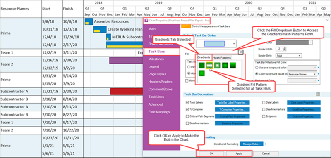Click Task Bar Label Properties button
The height and width of the screenshot is (158, 331).
click(233, 103)
